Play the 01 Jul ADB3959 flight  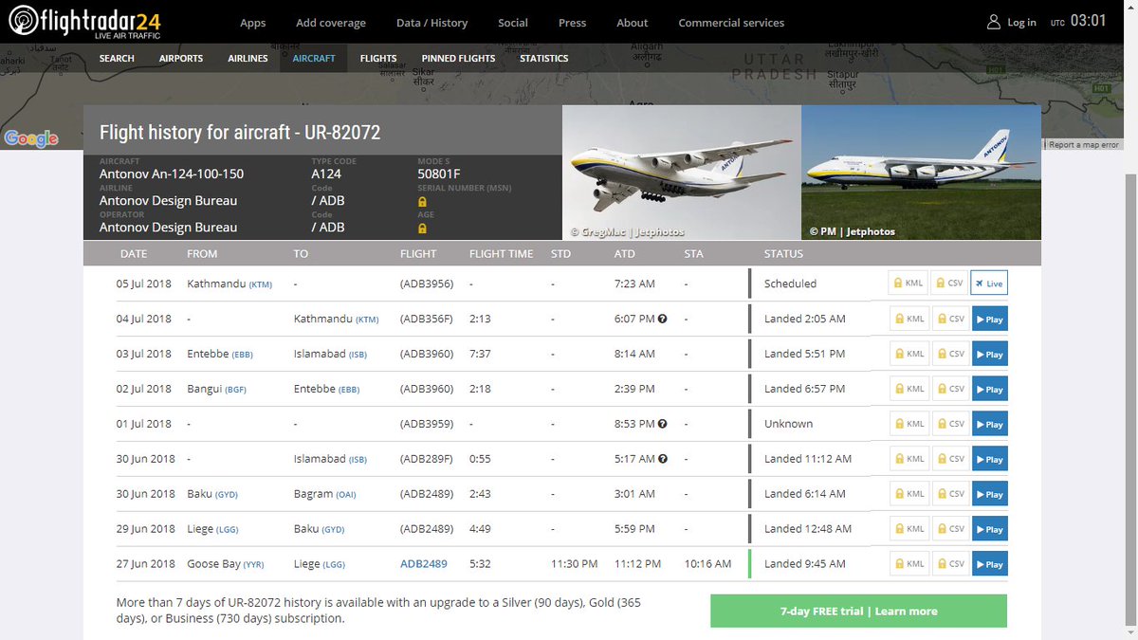[989, 424]
